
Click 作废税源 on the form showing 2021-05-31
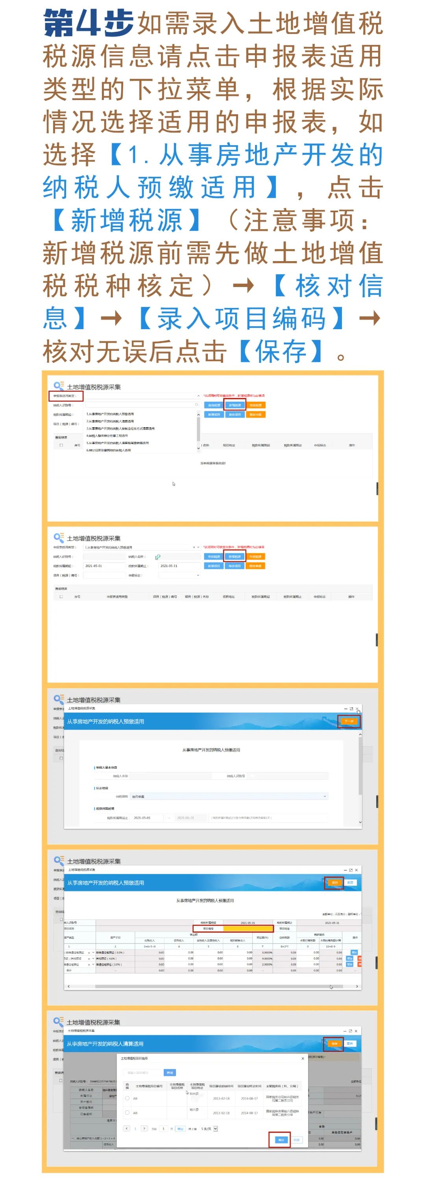click(x=256, y=556)
